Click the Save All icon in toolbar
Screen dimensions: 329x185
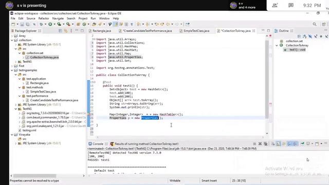click(27, 24)
